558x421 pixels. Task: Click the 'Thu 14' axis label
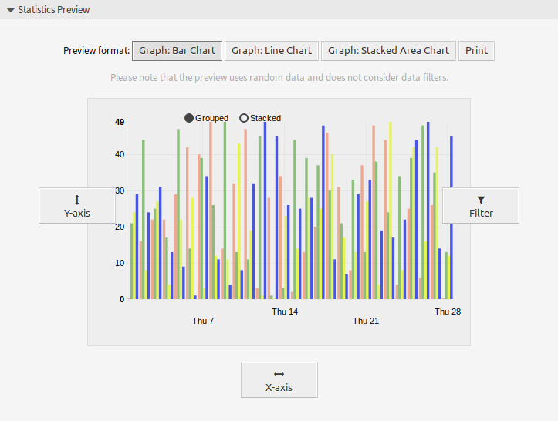pos(285,312)
